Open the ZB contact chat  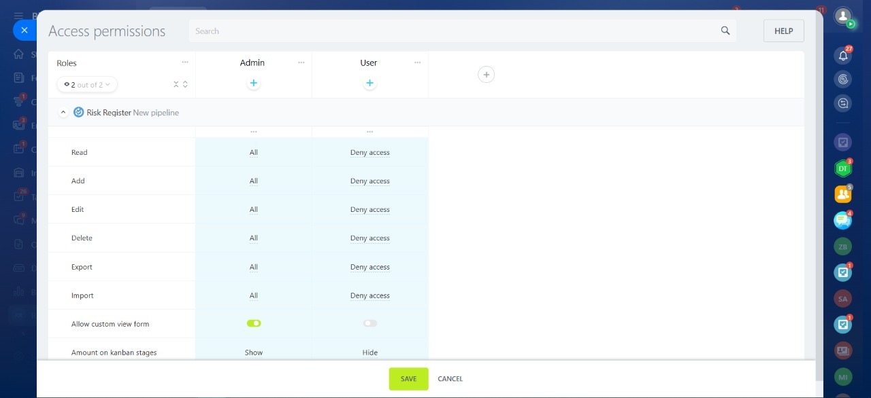[843, 247]
